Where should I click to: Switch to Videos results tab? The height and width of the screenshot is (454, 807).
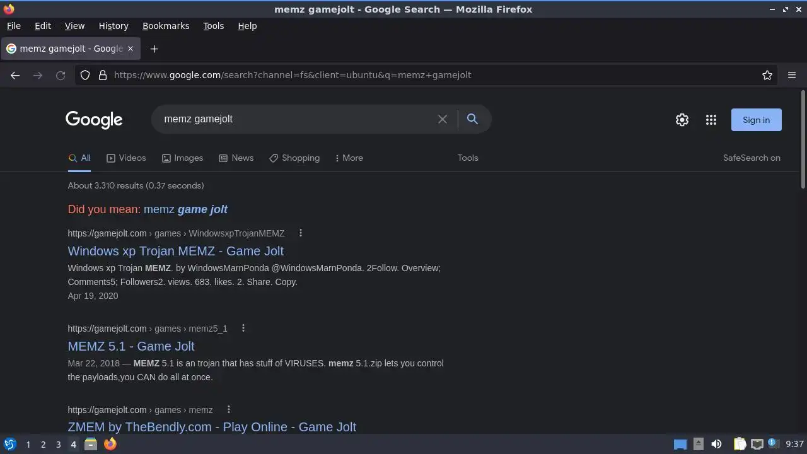coord(126,158)
